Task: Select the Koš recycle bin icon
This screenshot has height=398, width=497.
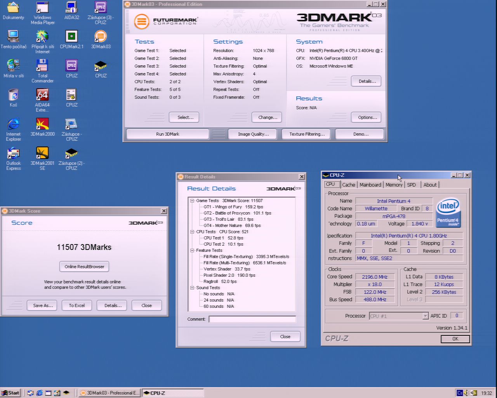Action: [x=13, y=98]
